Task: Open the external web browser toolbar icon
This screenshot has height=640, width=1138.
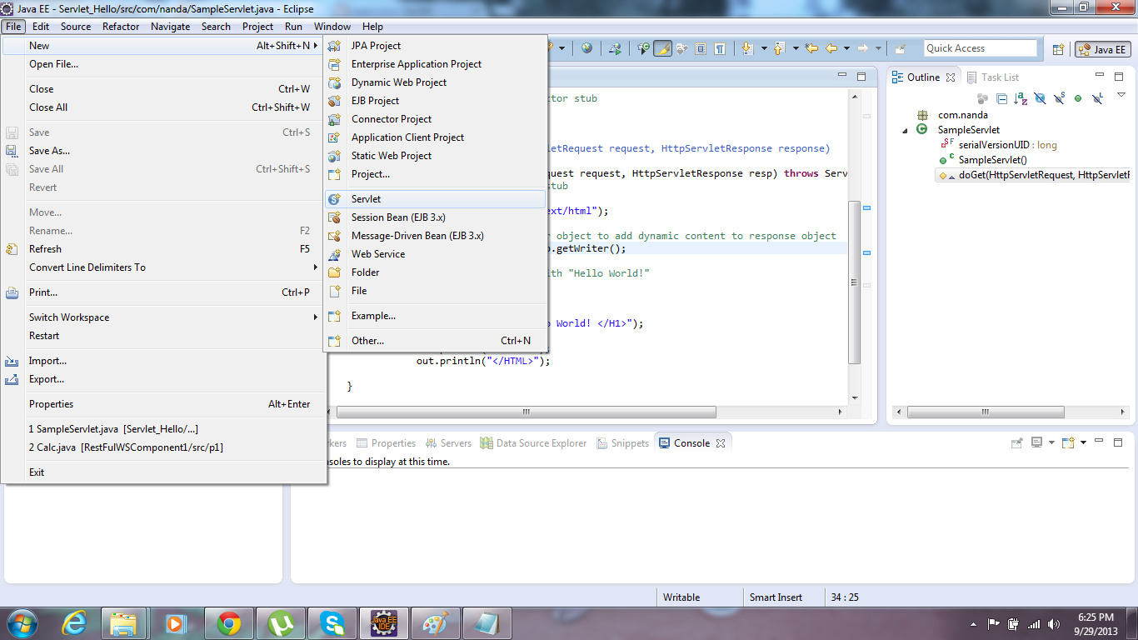Action: [x=587, y=47]
